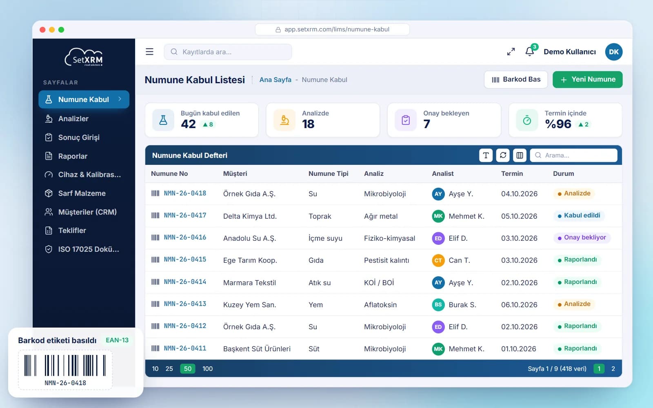
Task: Expand the Numune Kabul sidebar chevron
Action: (x=120, y=99)
